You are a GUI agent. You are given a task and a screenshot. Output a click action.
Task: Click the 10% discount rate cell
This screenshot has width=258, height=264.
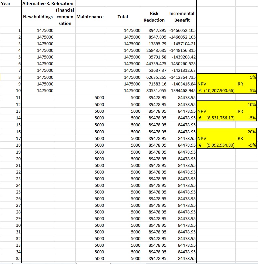pyautogui.click(x=246, y=104)
